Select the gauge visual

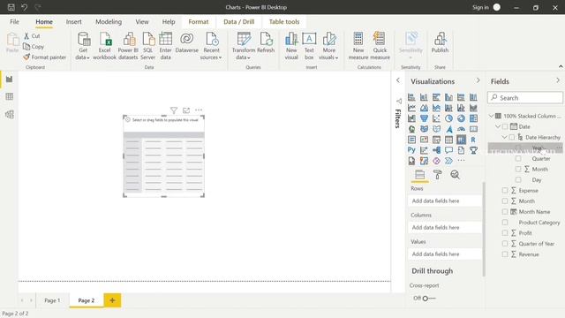point(461,129)
